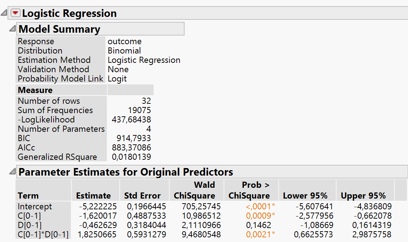The height and width of the screenshot is (242, 408).
Task: Select the Intercept estimate -5,222225
Action: click(98, 206)
